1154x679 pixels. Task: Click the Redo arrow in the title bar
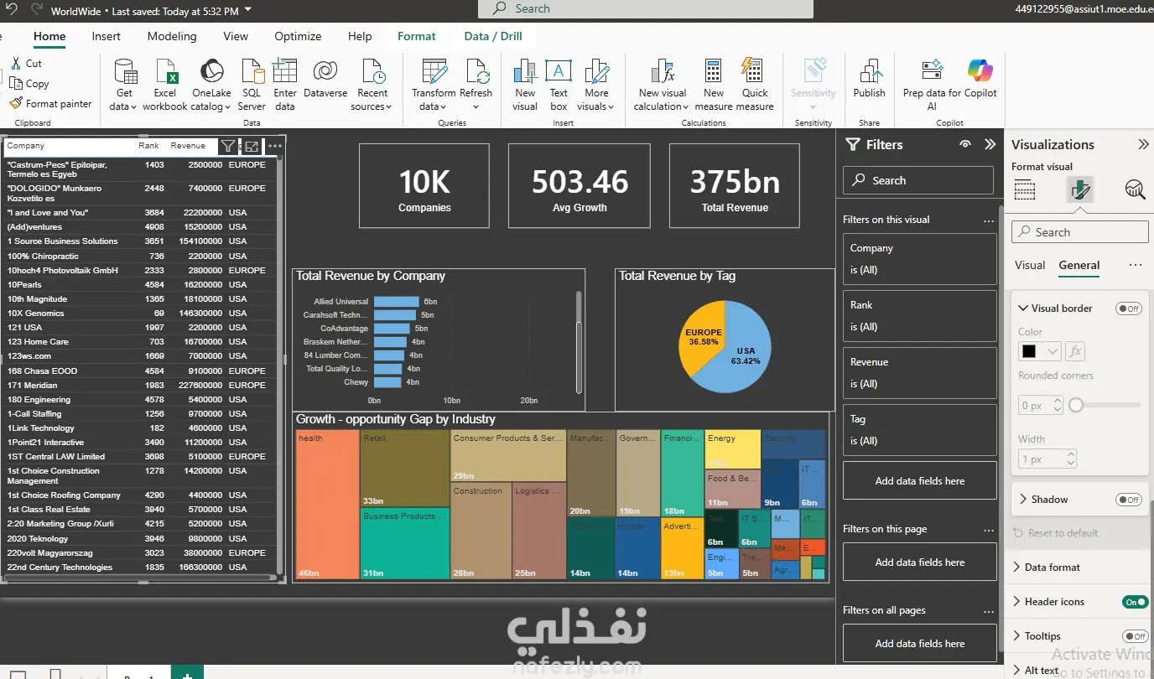[x=37, y=9]
